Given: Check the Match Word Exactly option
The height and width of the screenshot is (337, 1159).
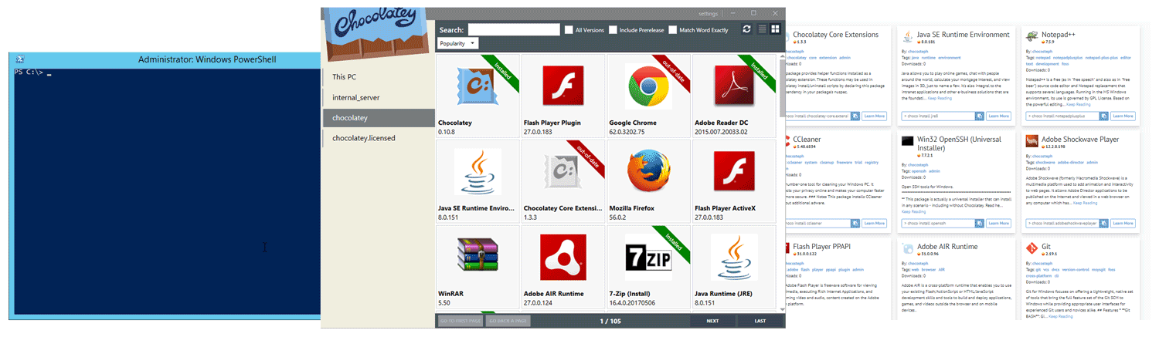Looking at the screenshot, I should [672, 30].
